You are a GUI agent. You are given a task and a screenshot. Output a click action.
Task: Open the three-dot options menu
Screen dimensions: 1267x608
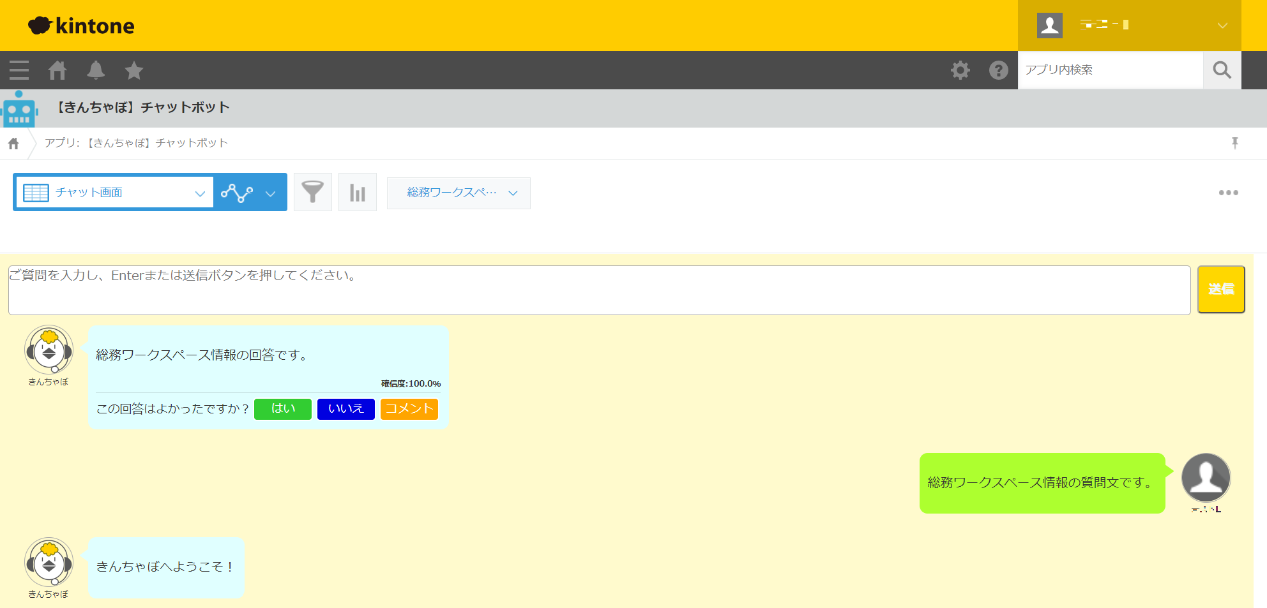coord(1228,193)
